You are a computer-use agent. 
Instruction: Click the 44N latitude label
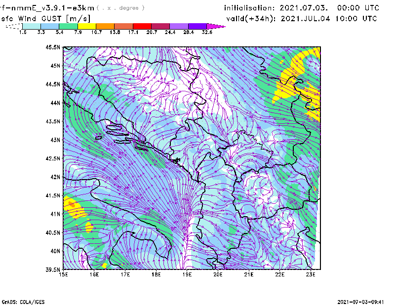click(55, 103)
